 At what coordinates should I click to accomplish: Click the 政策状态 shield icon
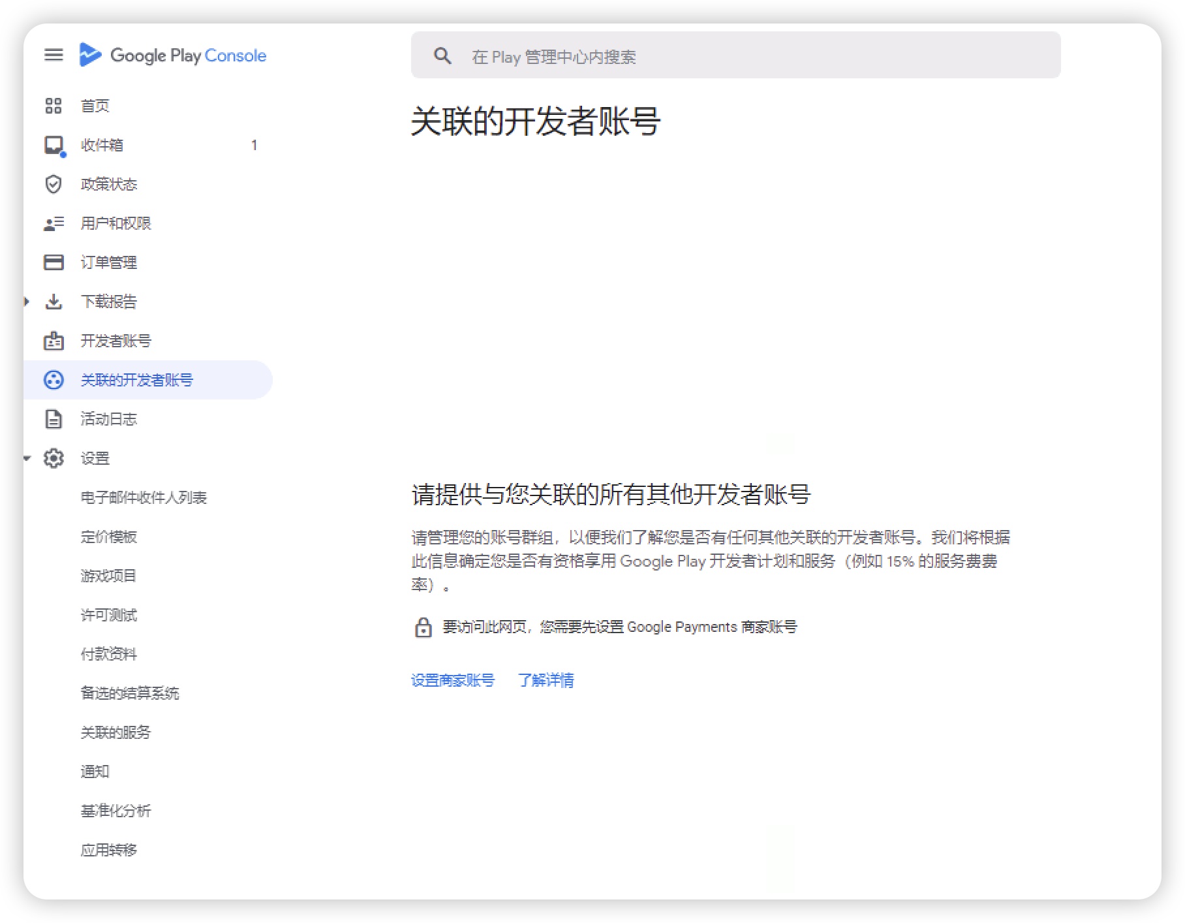[54, 184]
